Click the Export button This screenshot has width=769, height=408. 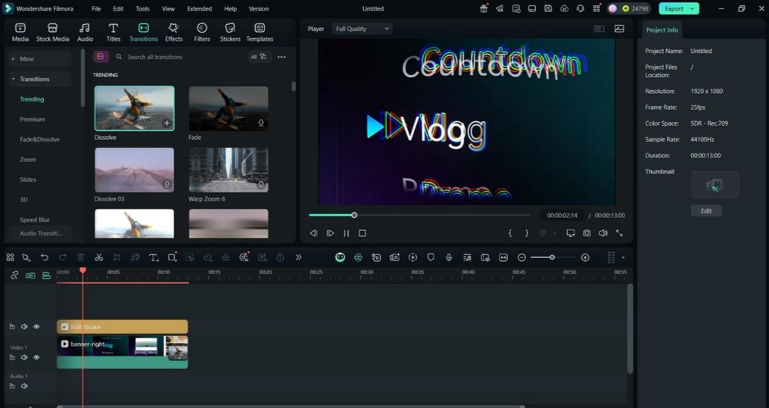pyautogui.click(x=674, y=8)
